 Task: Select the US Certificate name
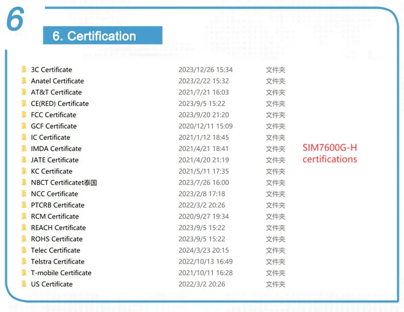coord(52,284)
